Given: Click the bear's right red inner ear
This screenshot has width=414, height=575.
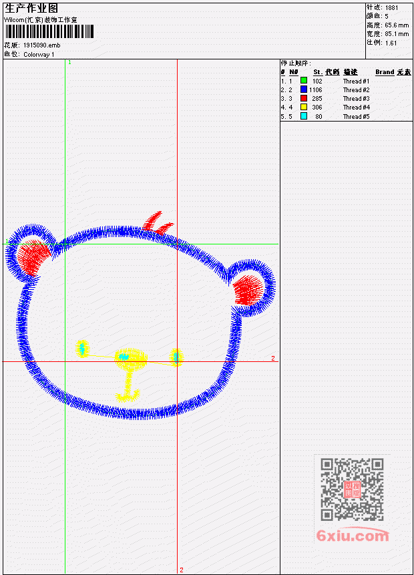Looking at the screenshot, I should [248, 290].
